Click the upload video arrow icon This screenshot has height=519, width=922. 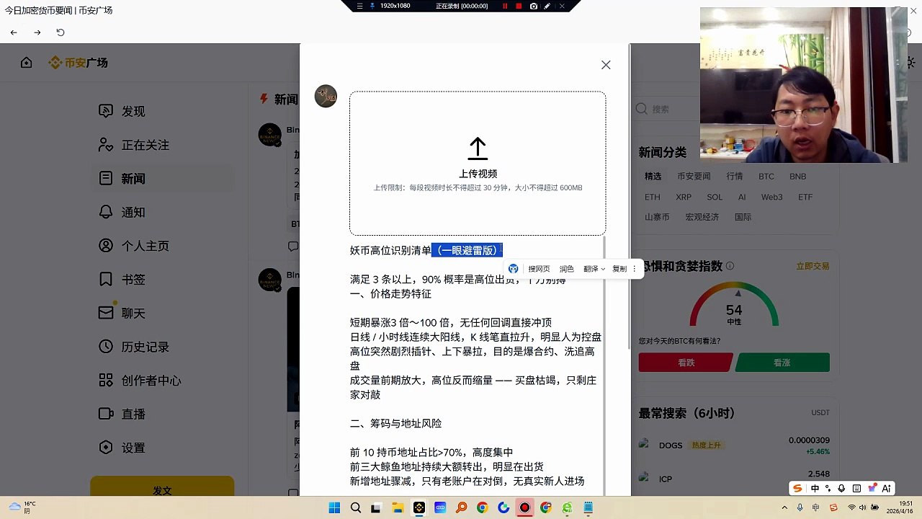(x=478, y=148)
